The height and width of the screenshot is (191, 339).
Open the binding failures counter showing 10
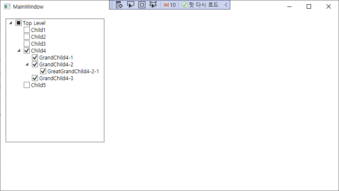point(169,5)
